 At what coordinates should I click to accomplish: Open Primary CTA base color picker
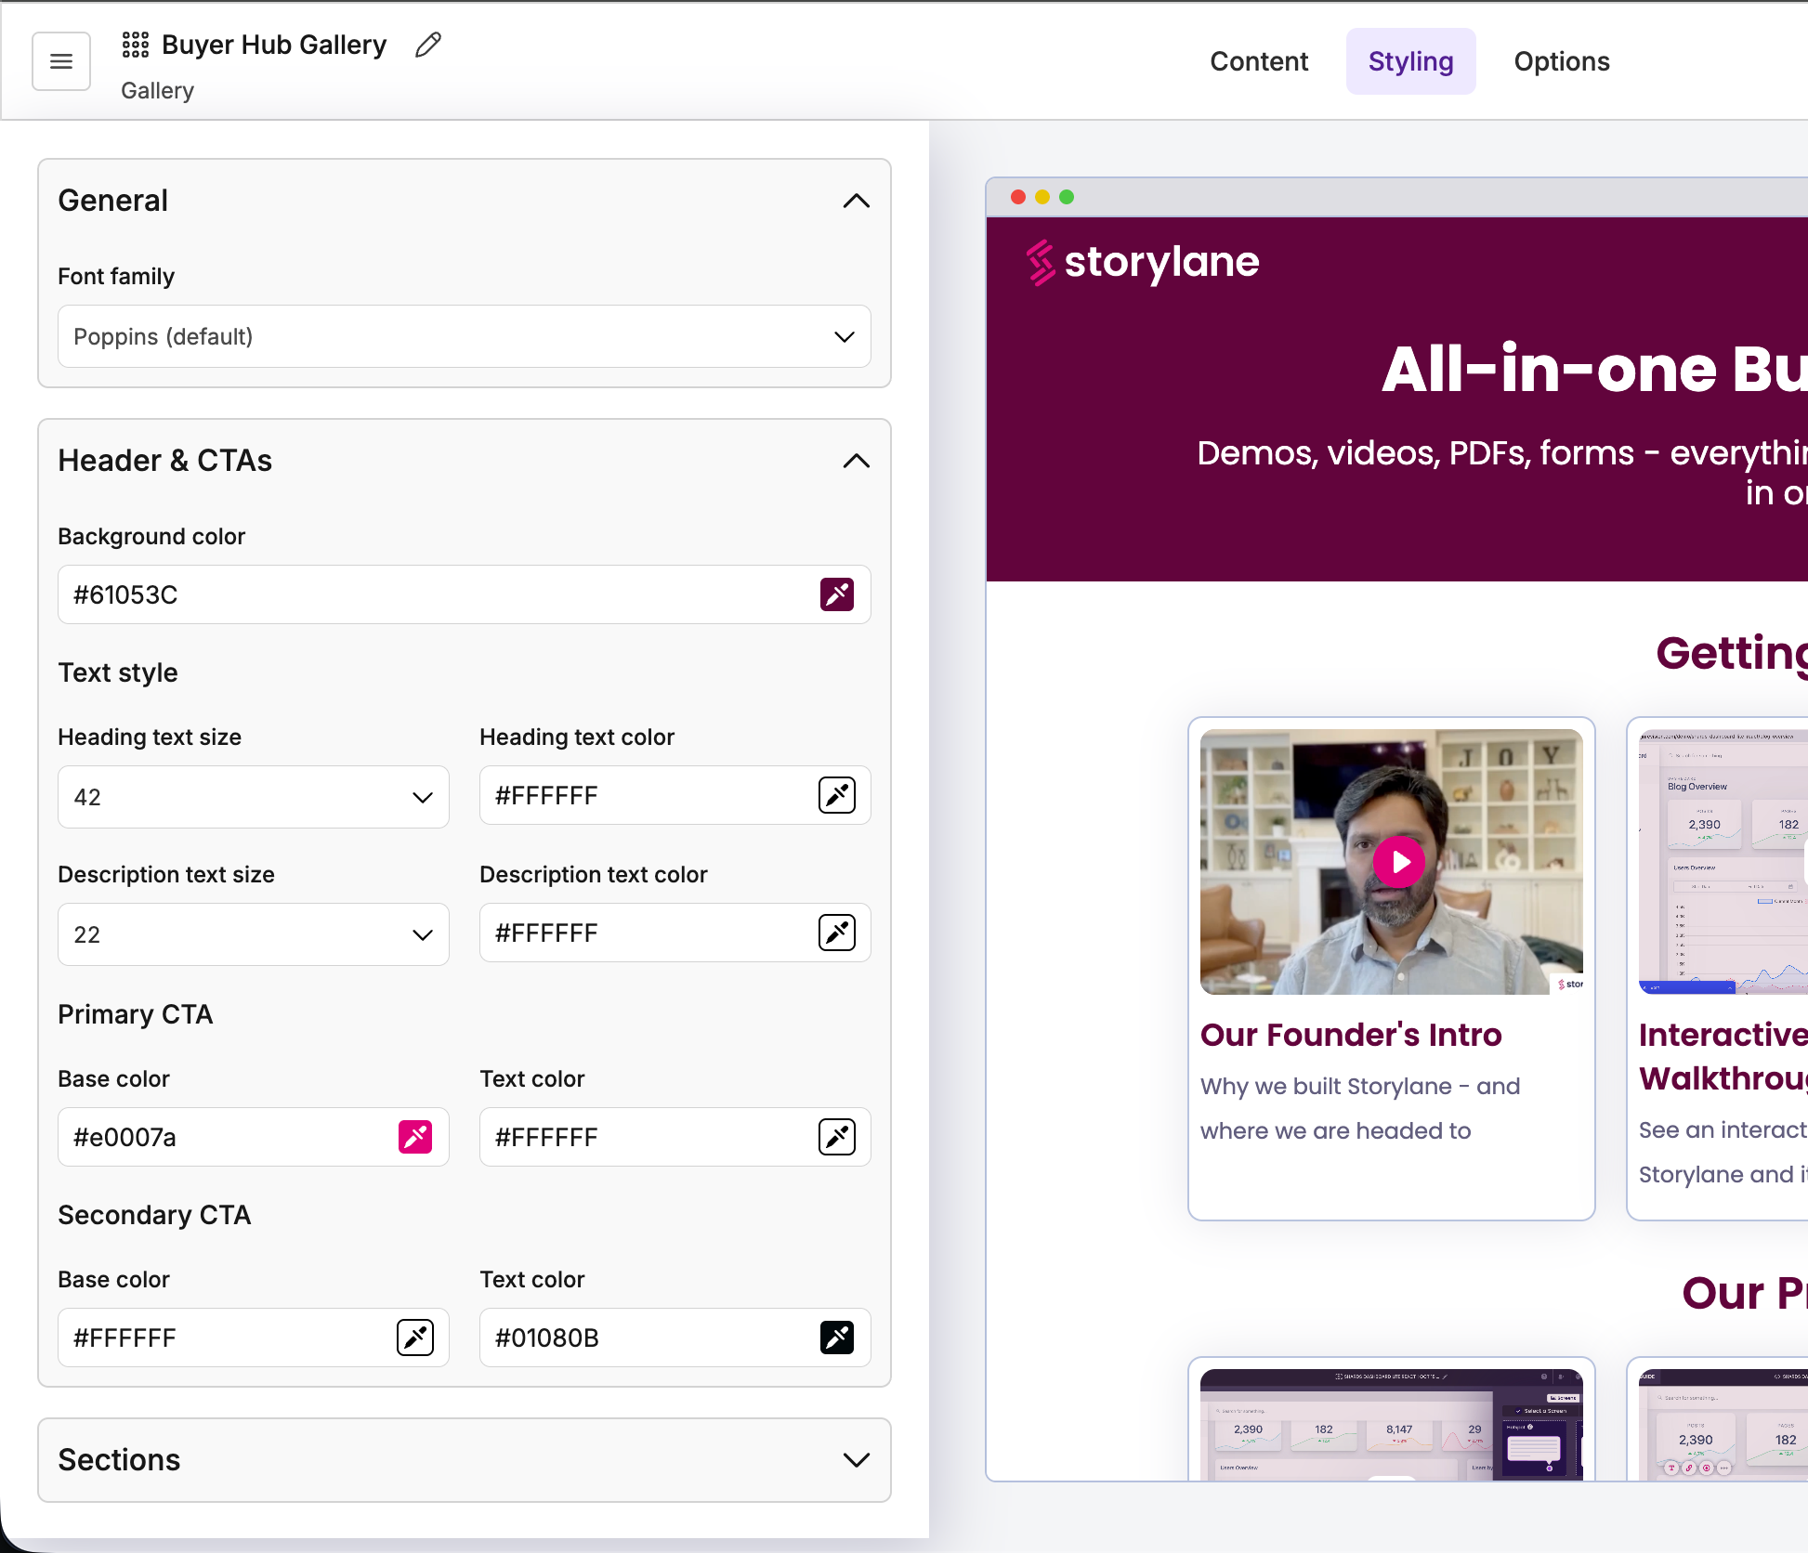[x=414, y=1137]
